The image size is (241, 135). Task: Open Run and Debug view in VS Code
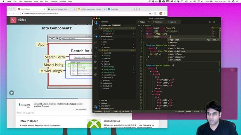(x=95, y=42)
